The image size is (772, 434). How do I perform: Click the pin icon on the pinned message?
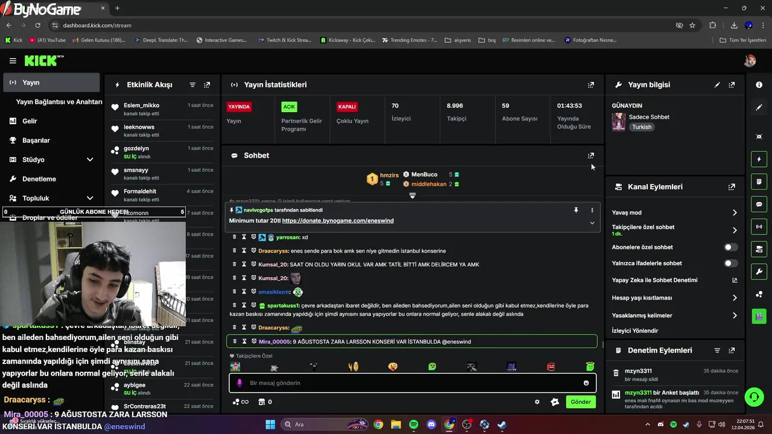(x=576, y=210)
